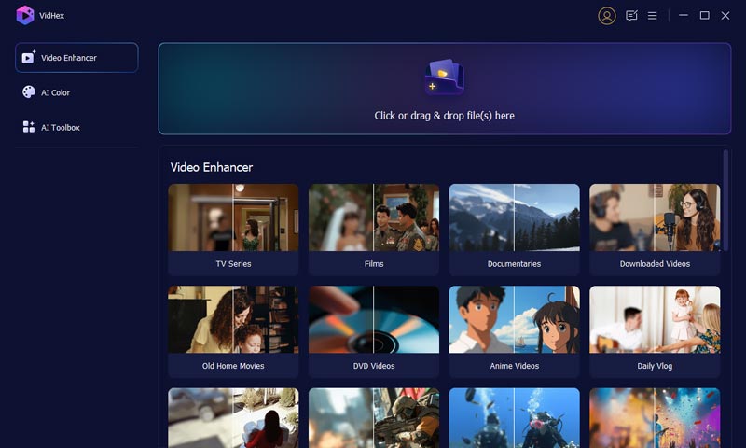Open the armored soldier game thumbnail

click(x=374, y=418)
